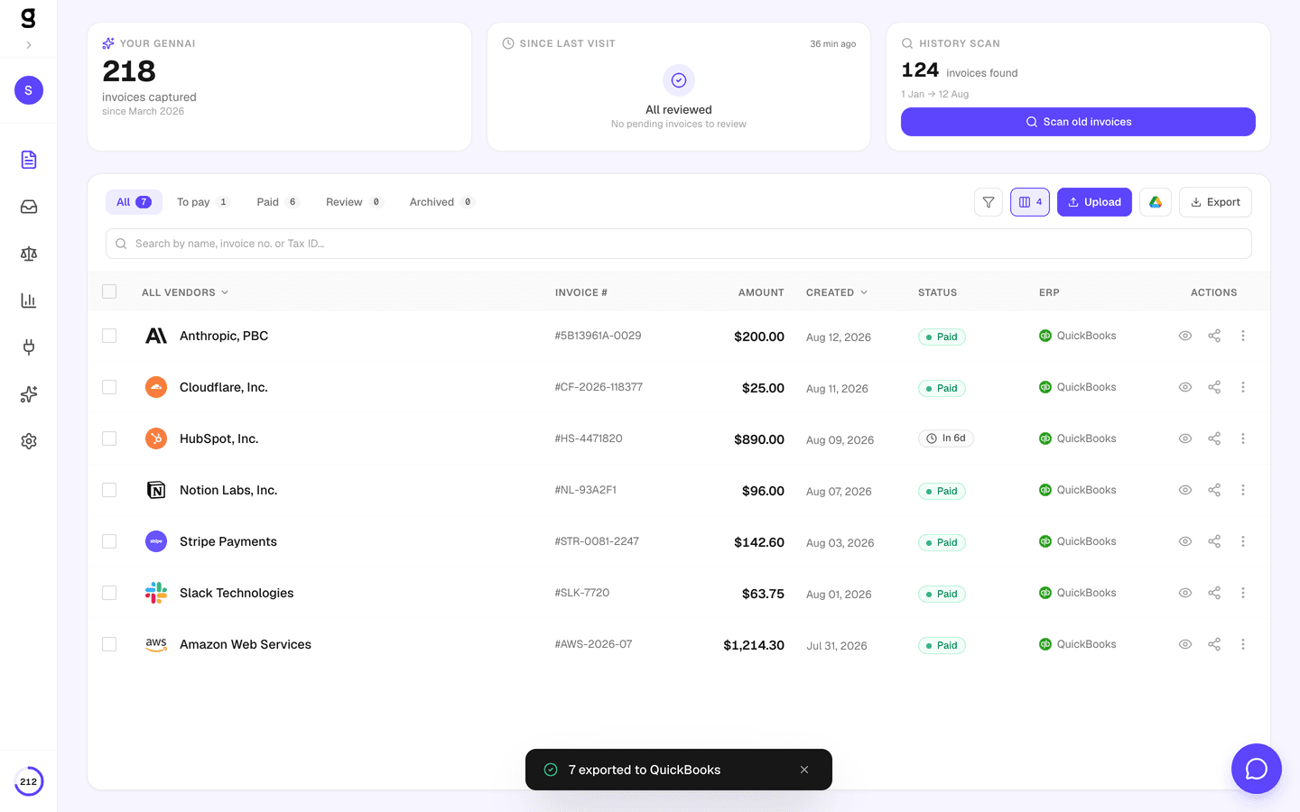Open the plug integrations icon
The height and width of the screenshot is (812, 1300).
click(x=29, y=347)
